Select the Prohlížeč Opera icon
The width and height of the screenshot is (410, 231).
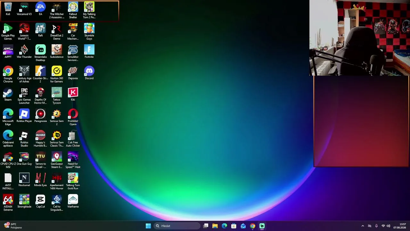[73, 117]
